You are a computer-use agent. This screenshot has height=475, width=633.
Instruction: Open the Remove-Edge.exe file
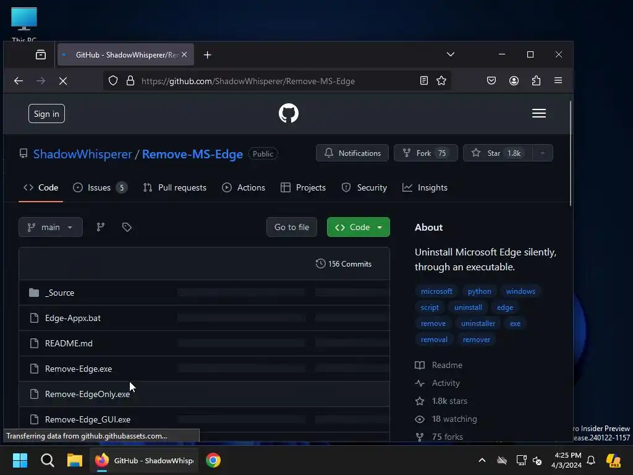[x=79, y=369]
